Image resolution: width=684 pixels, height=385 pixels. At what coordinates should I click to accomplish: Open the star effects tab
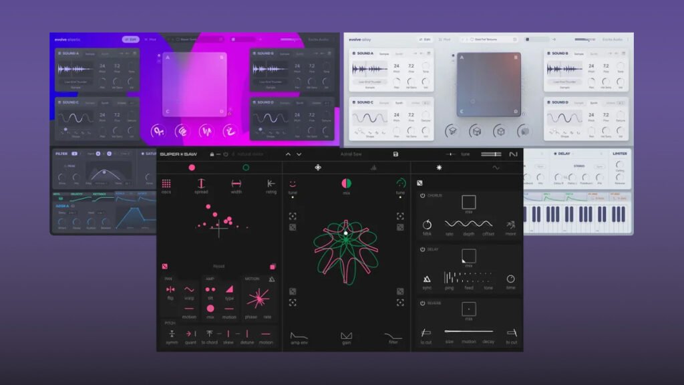[439, 168]
